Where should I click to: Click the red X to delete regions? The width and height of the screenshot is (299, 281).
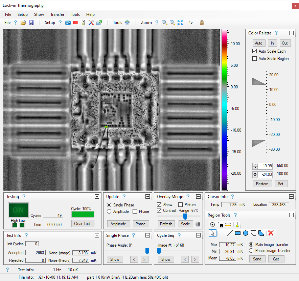click(x=271, y=233)
